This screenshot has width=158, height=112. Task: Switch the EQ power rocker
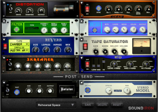pyautogui.click(x=87, y=64)
